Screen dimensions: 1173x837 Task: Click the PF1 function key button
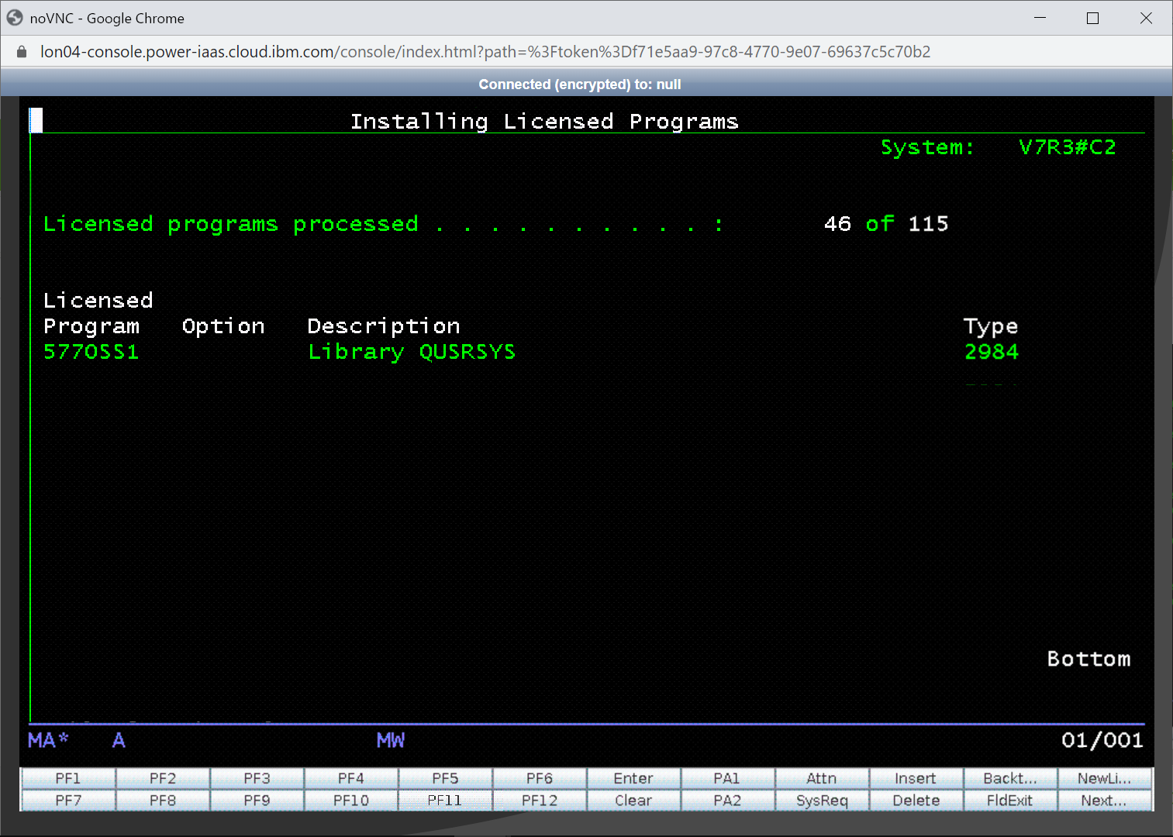(x=68, y=778)
